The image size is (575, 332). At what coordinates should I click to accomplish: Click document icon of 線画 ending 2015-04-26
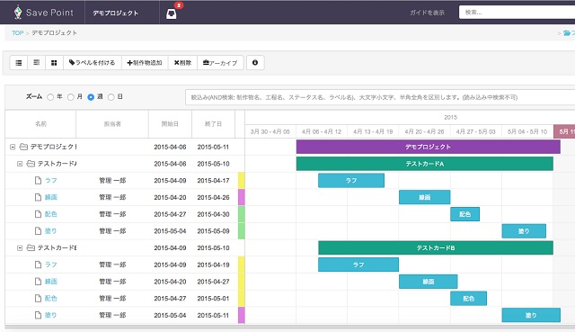[38, 197]
